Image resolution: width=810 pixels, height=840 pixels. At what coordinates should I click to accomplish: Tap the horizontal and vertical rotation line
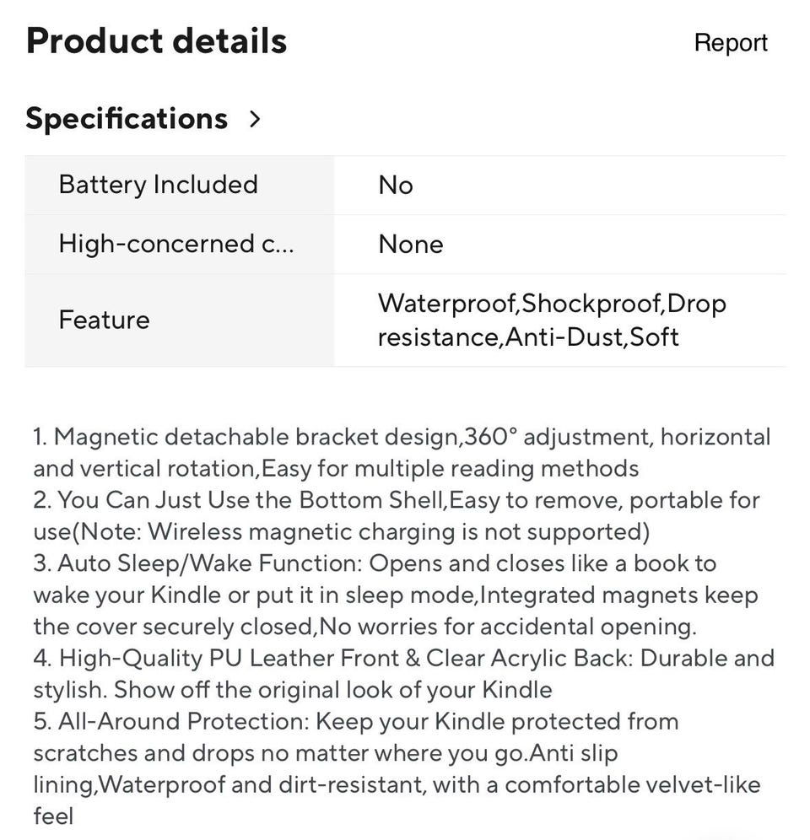tap(336, 469)
